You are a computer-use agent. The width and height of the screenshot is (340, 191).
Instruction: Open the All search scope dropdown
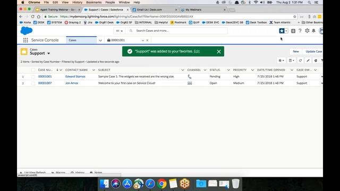(119, 31)
